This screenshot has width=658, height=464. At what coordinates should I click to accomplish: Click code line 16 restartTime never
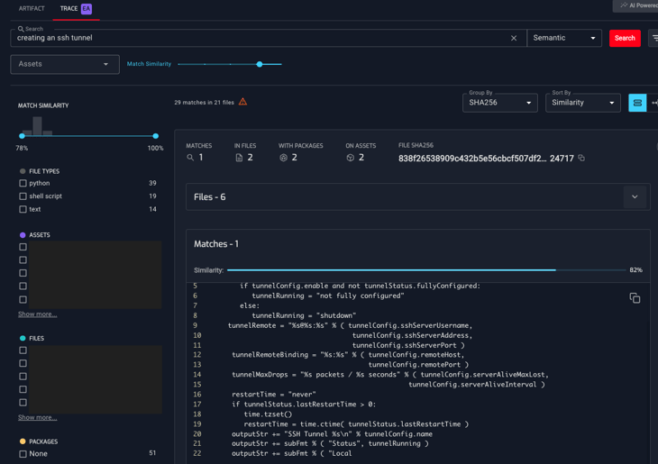(x=274, y=395)
